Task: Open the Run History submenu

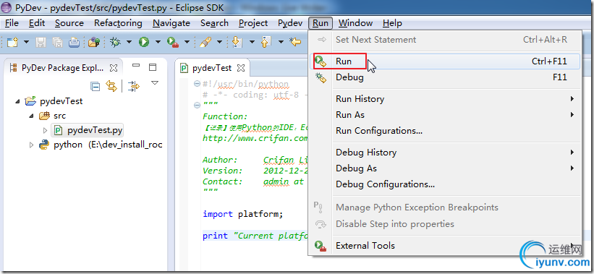Action: point(445,99)
